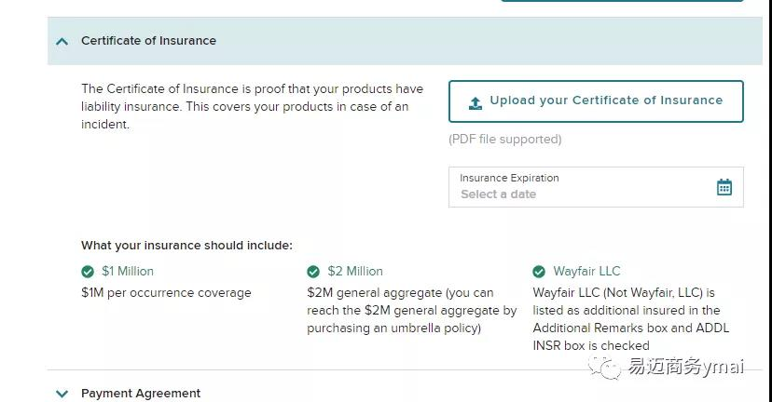Viewport: 772px width, 402px height.
Task: Click the $1 Million requirement label
Action: coord(128,272)
